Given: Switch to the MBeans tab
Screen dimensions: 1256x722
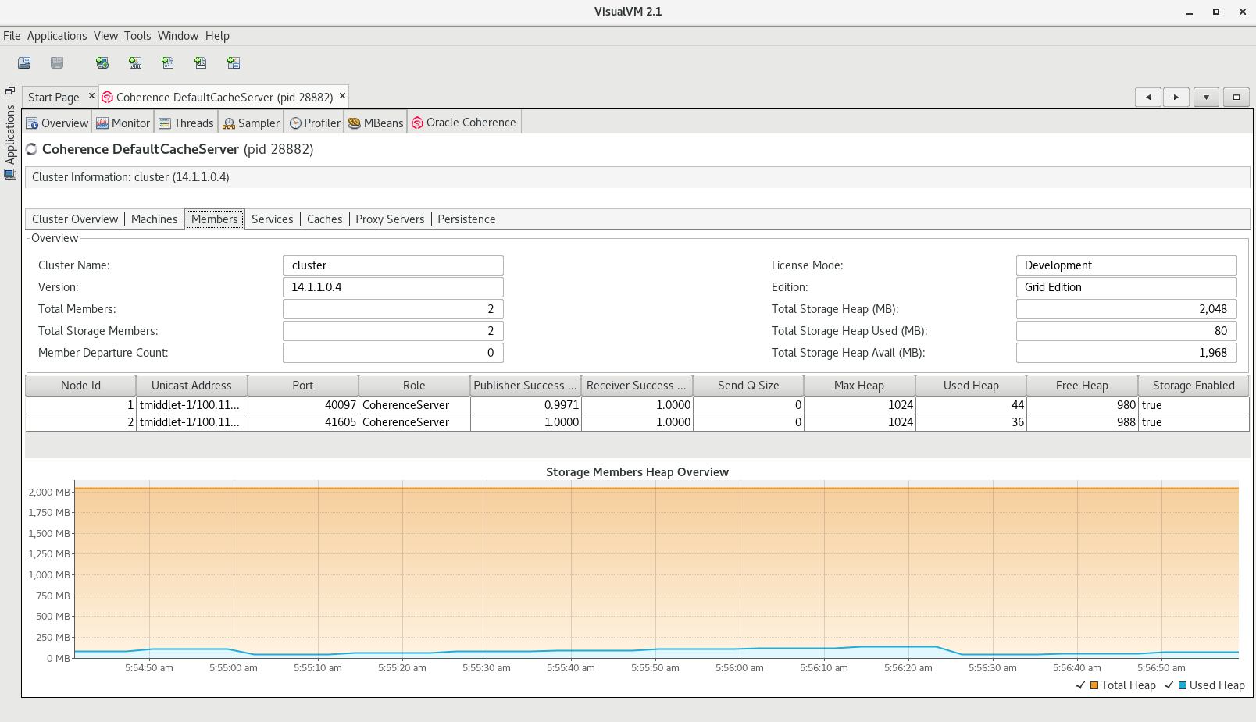Looking at the screenshot, I should 376,123.
